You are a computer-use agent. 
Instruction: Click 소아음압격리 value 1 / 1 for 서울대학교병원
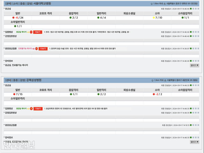pos(186,18)
